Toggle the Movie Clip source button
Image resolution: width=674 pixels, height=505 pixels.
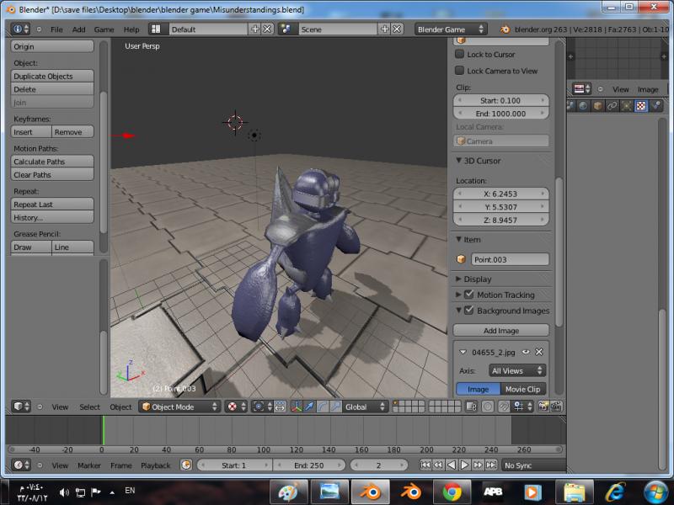pyautogui.click(x=522, y=389)
